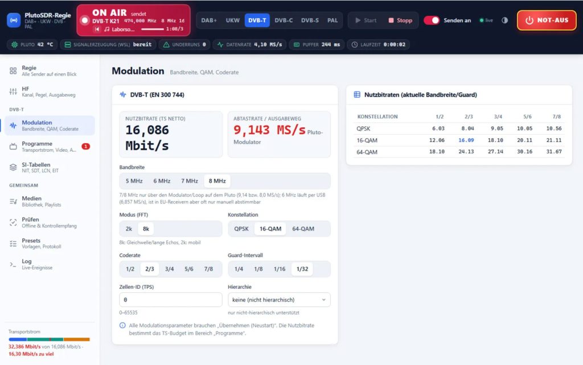
Task: Open SI-Tabellen via layers icon
Action: click(x=13, y=168)
